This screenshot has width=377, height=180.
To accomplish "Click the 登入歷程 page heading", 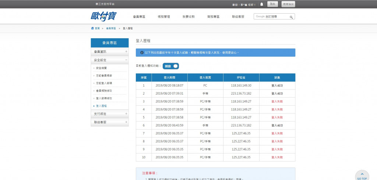I will 143,41.
